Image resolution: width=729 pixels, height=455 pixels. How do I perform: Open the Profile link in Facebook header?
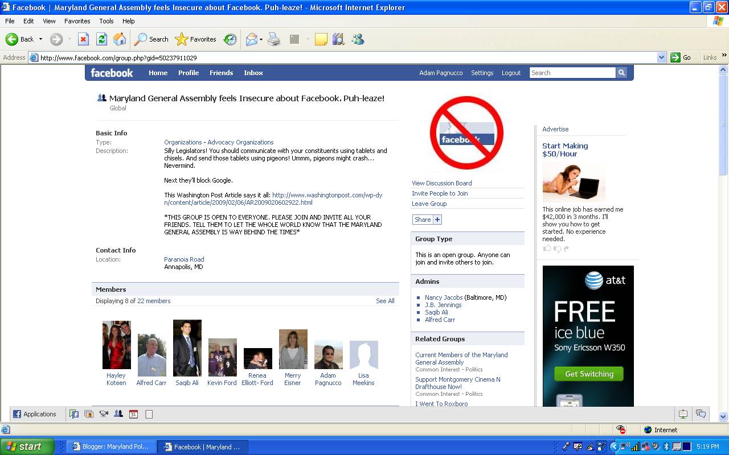click(x=189, y=73)
